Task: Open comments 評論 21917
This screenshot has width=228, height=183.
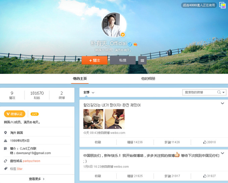Action: pyautogui.click(x=172, y=176)
